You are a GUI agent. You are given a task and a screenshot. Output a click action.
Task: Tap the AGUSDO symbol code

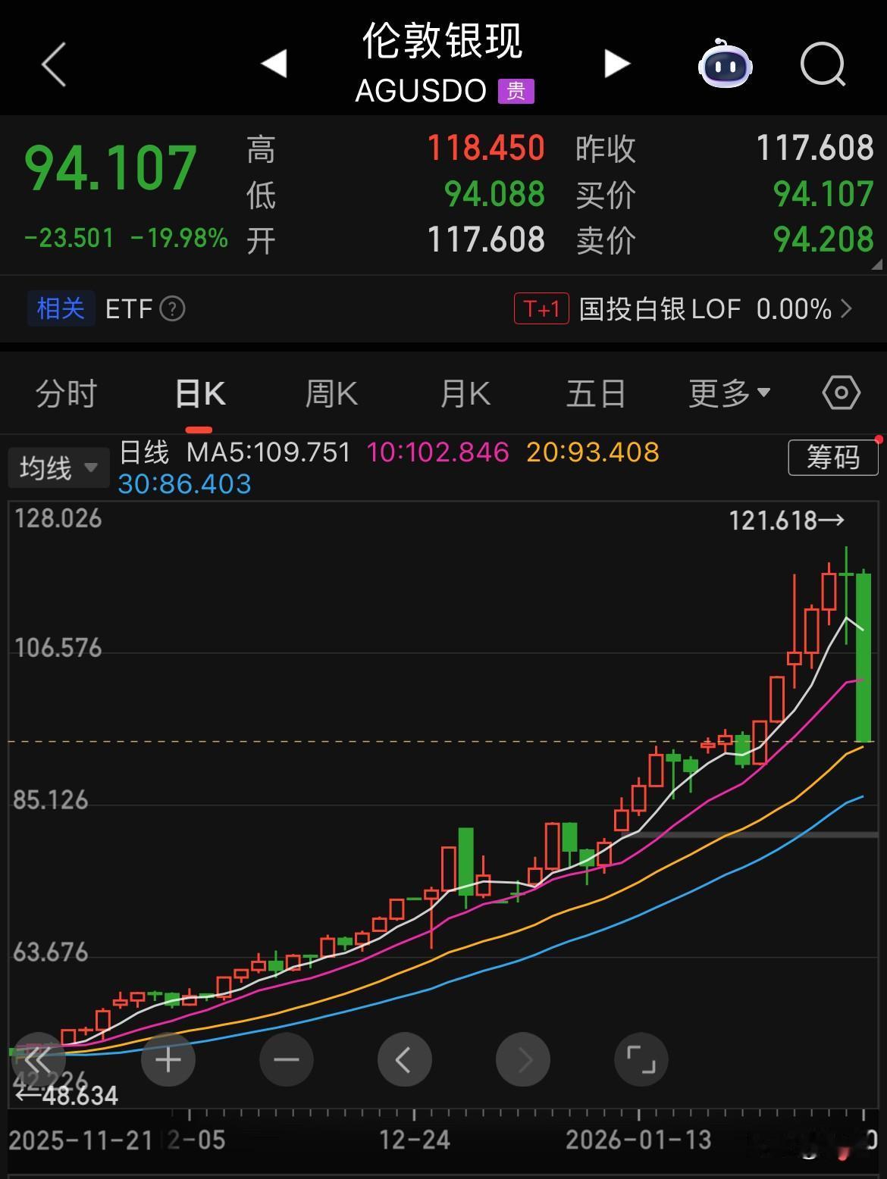tap(421, 91)
